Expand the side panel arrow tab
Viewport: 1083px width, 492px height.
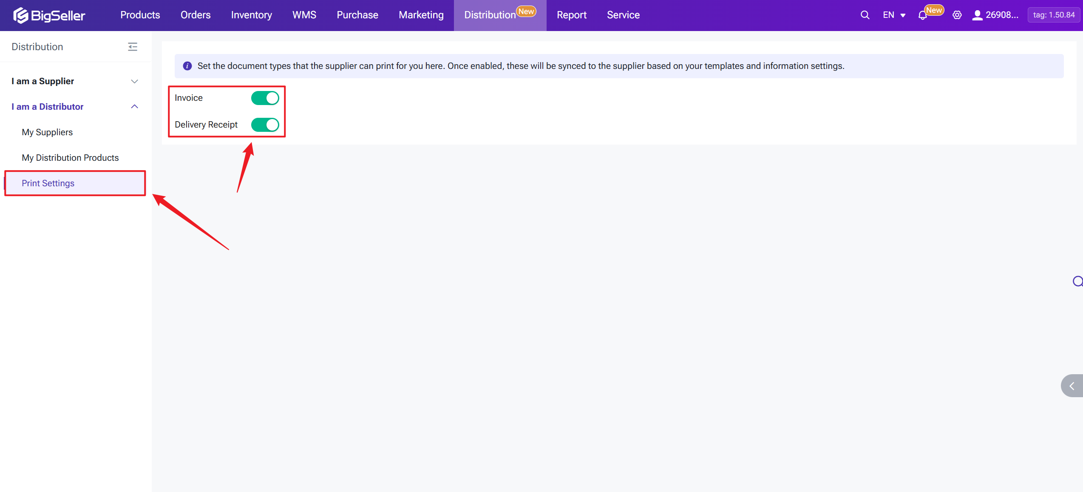click(x=1072, y=386)
